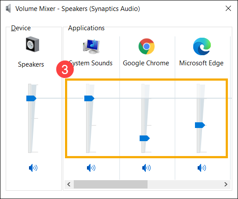This screenshot has width=238, height=199.
Task: Click the left arrow of horizontal scrollbar
Action: point(69,184)
